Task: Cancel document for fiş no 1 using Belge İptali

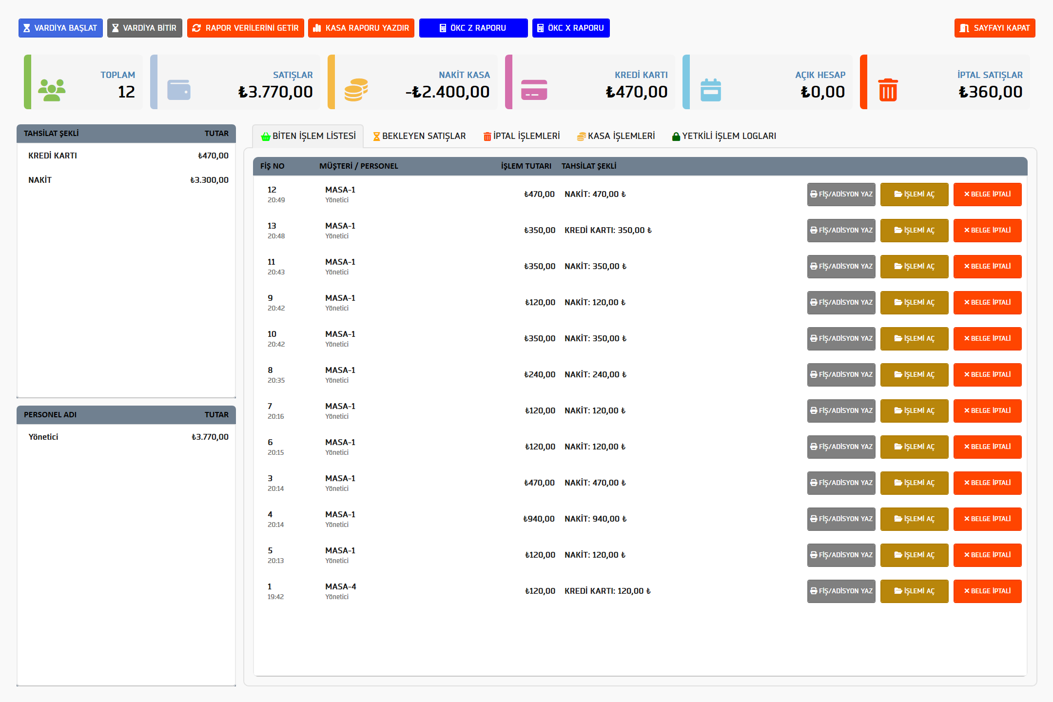Action: 987,591
